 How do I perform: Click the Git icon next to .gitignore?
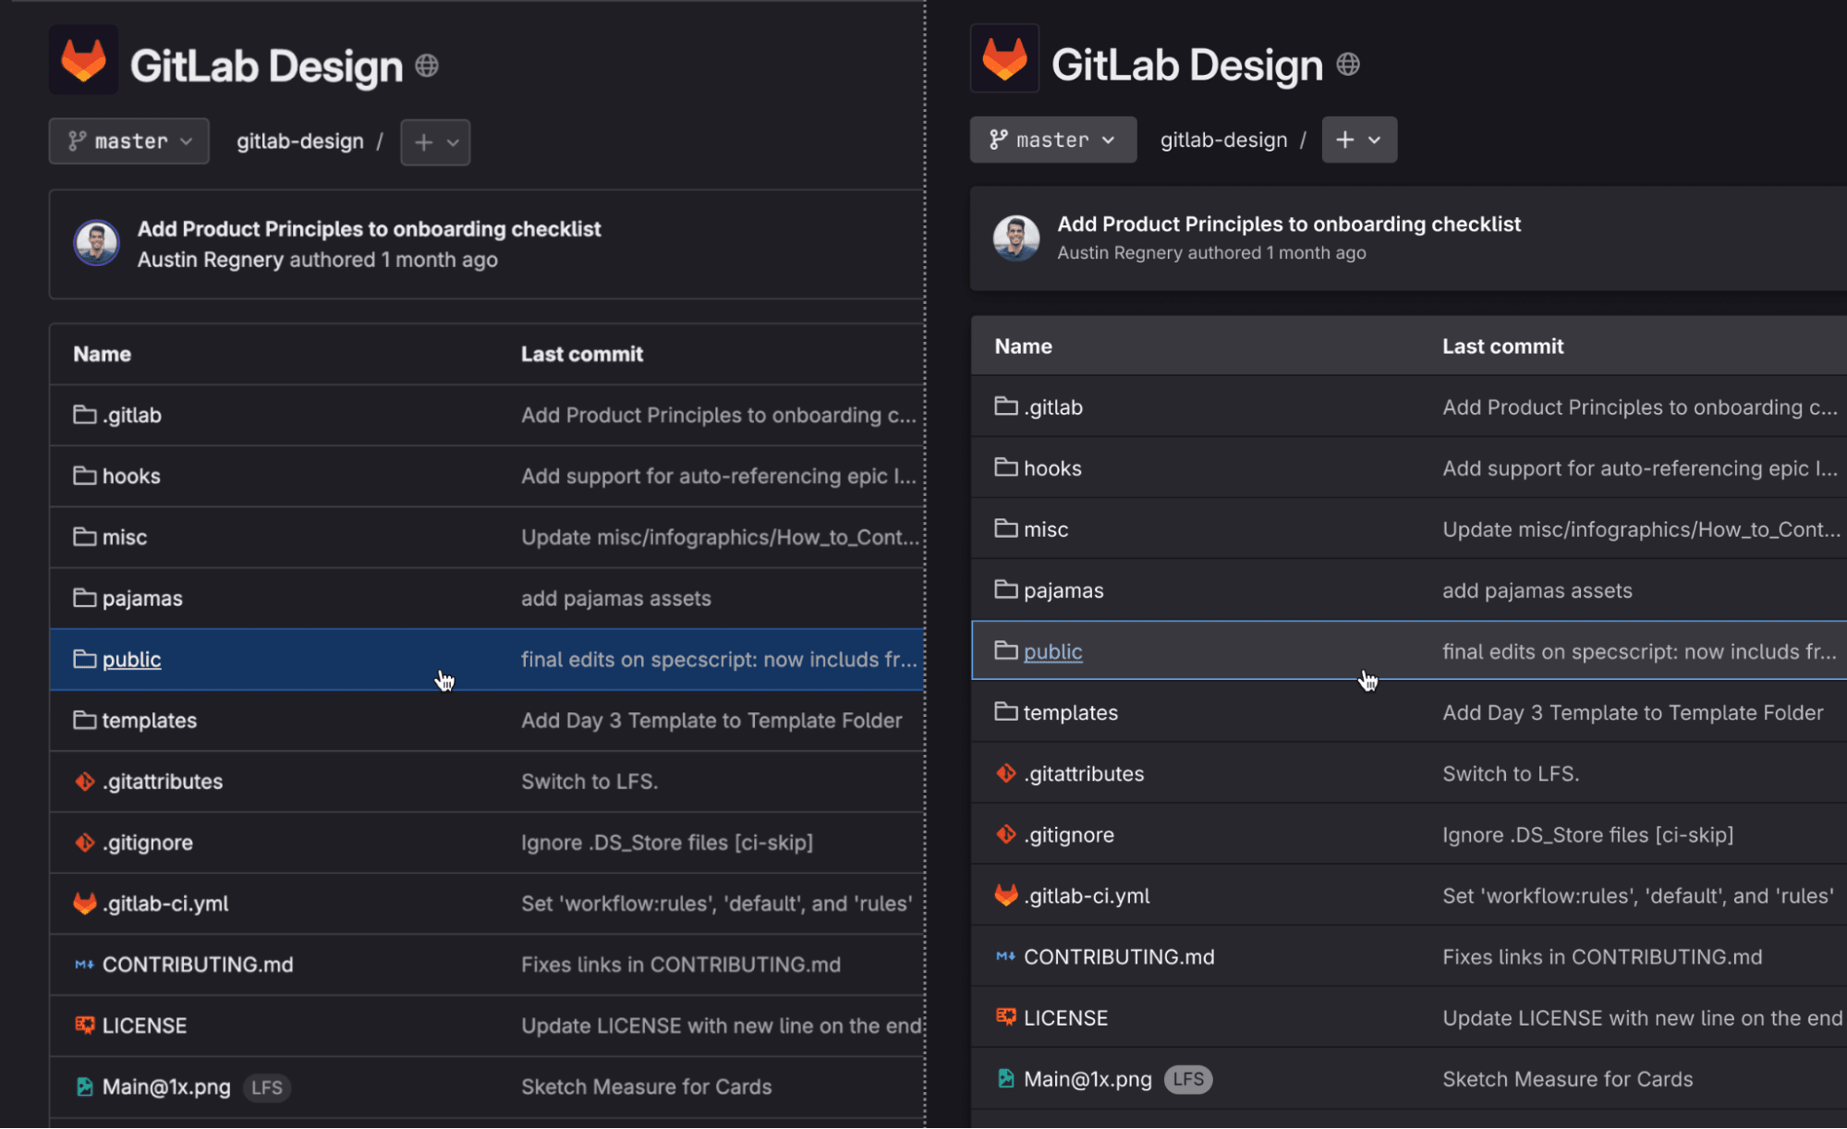pyautogui.click(x=84, y=842)
